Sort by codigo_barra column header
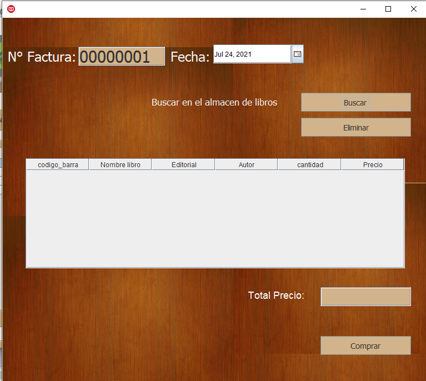The image size is (426, 381). pyautogui.click(x=58, y=165)
